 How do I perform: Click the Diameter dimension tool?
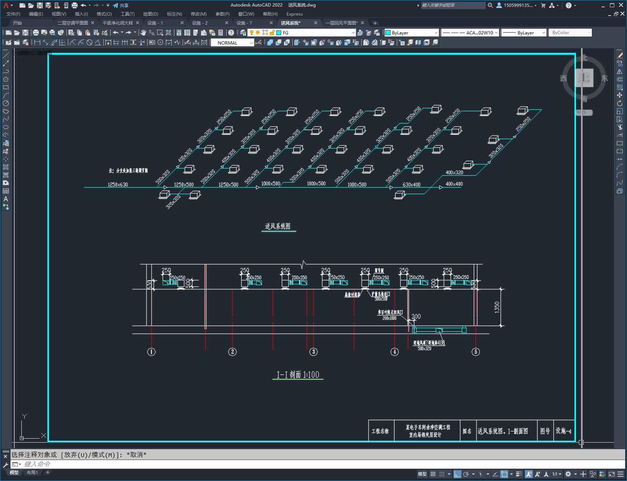89,42
